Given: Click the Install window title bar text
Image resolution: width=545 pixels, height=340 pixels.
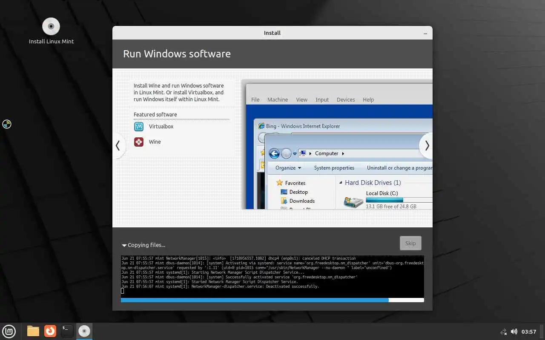Looking at the screenshot, I should [272, 33].
